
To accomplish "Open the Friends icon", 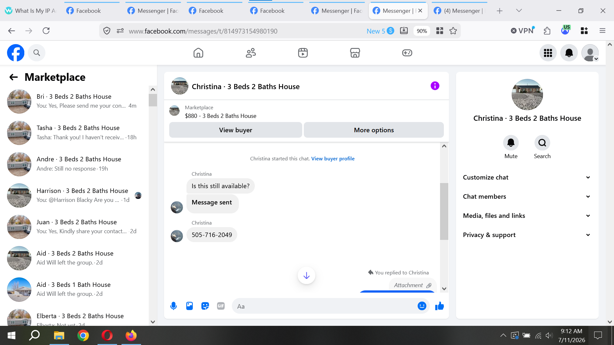I will click(251, 53).
